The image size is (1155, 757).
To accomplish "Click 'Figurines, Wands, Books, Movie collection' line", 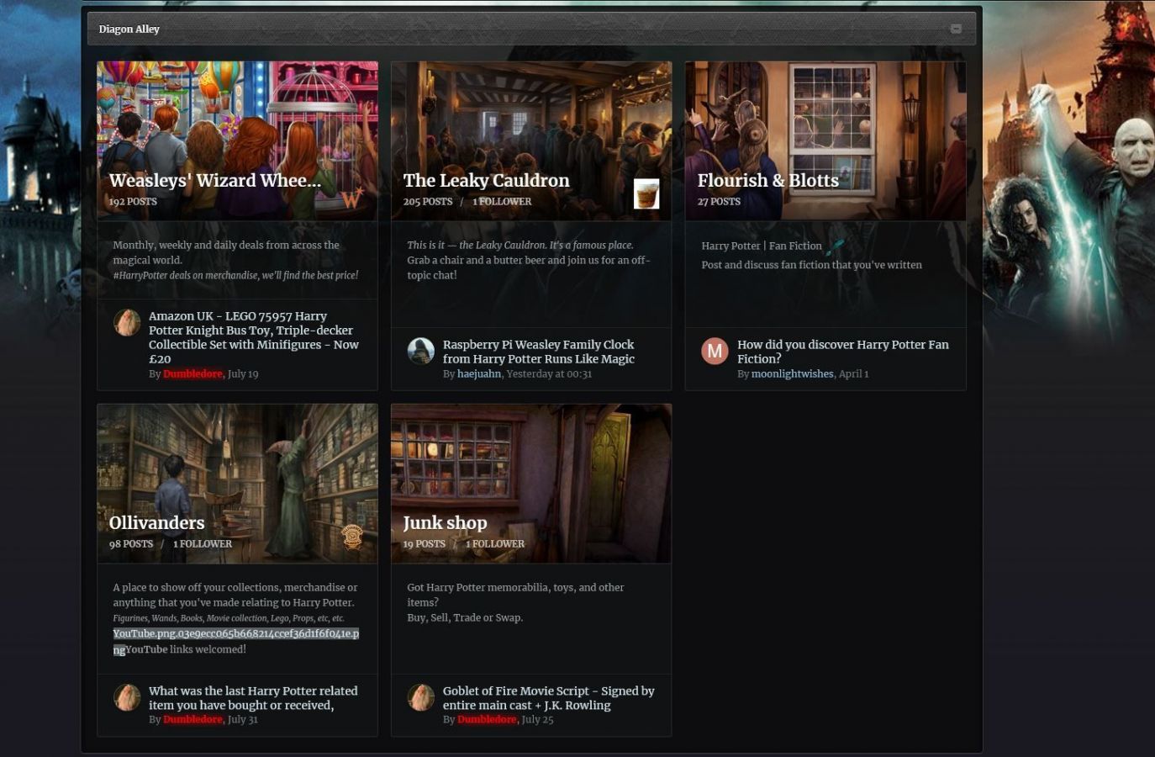I will point(229,618).
